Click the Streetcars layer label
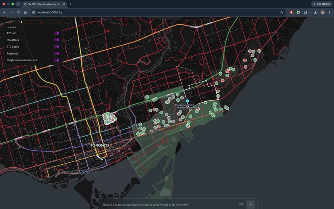 point(12,40)
